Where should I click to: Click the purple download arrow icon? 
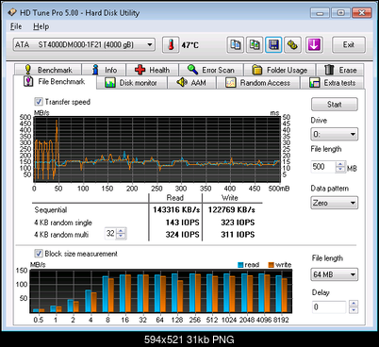pos(314,45)
